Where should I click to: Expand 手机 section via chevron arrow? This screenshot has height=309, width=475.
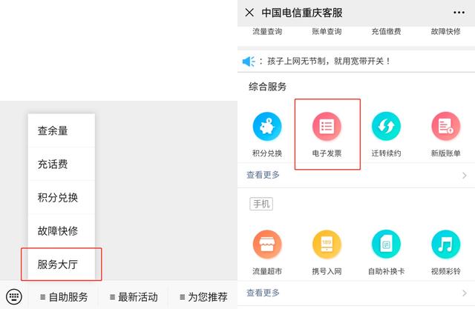pos(465,293)
